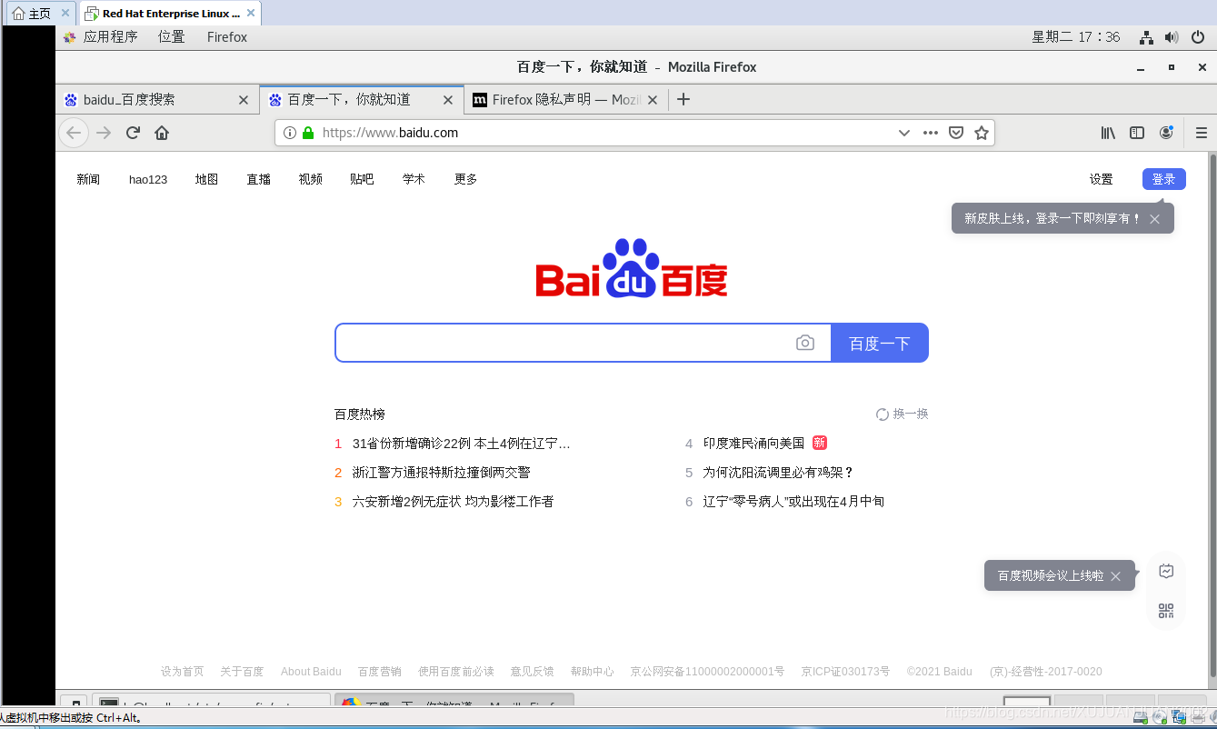Open hot item 六安新增2例无症状
The width and height of the screenshot is (1217, 729).
coord(453,502)
